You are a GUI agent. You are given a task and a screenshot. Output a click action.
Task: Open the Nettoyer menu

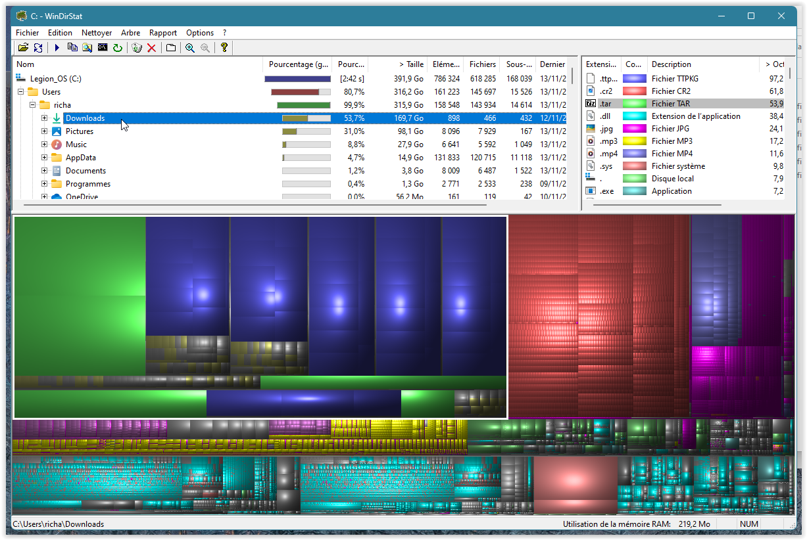(x=97, y=32)
